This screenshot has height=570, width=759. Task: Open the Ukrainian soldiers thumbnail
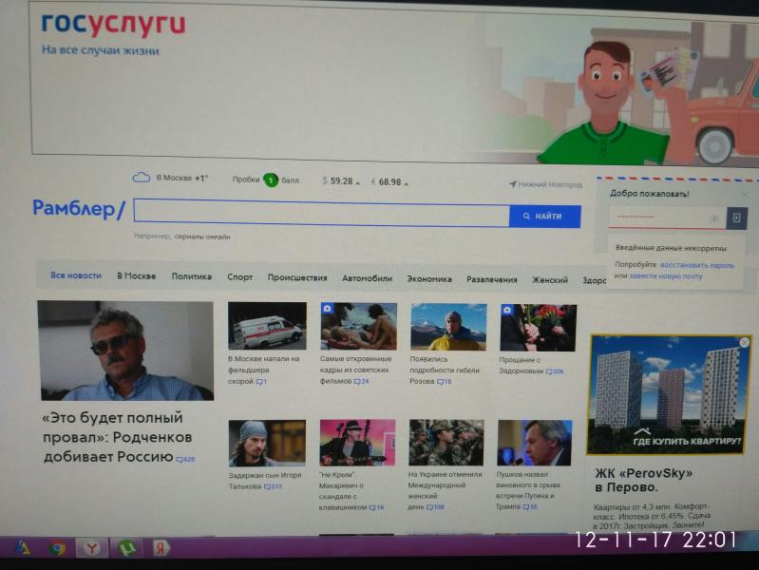pos(446,443)
